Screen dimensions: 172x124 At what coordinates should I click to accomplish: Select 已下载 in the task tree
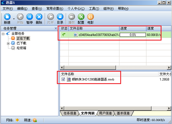click(x=21, y=43)
